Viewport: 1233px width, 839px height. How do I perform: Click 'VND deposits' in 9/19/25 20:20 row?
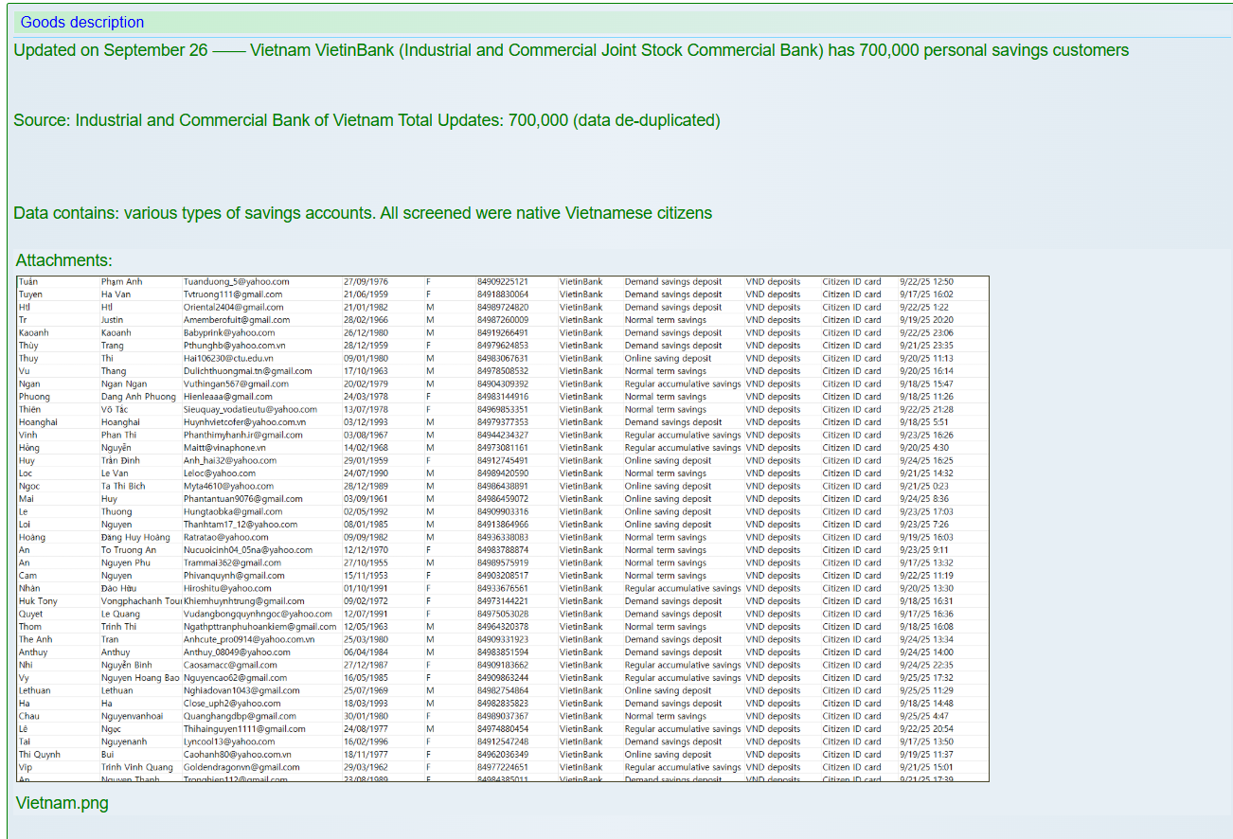[x=773, y=320]
